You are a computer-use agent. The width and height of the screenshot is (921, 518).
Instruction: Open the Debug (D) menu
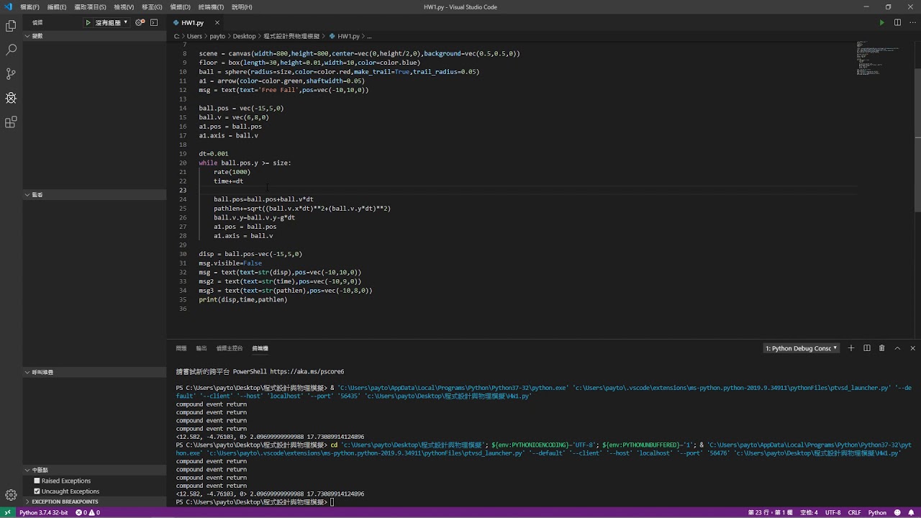pyautogui.click(x=180, y=6)
